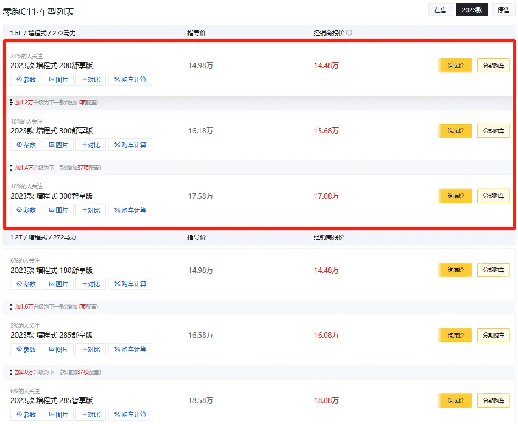The width and height of the screenshot is (518, 424).
Task: Add 增程式 200舒享版 to 对比
Action: [91, 80]
